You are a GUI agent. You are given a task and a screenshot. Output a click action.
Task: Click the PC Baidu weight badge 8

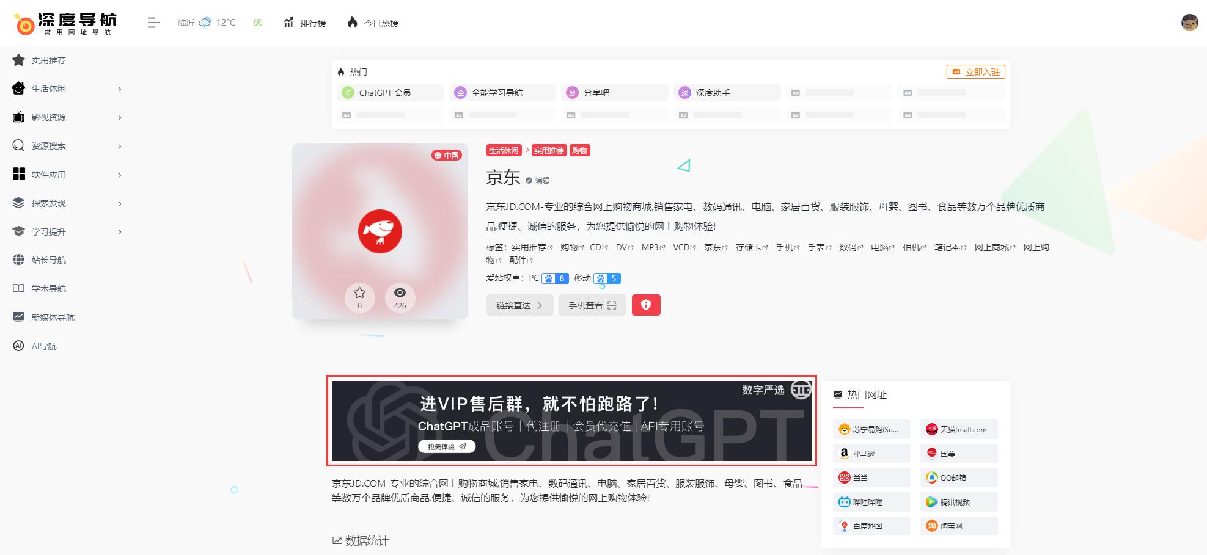[x=555, y=278]
